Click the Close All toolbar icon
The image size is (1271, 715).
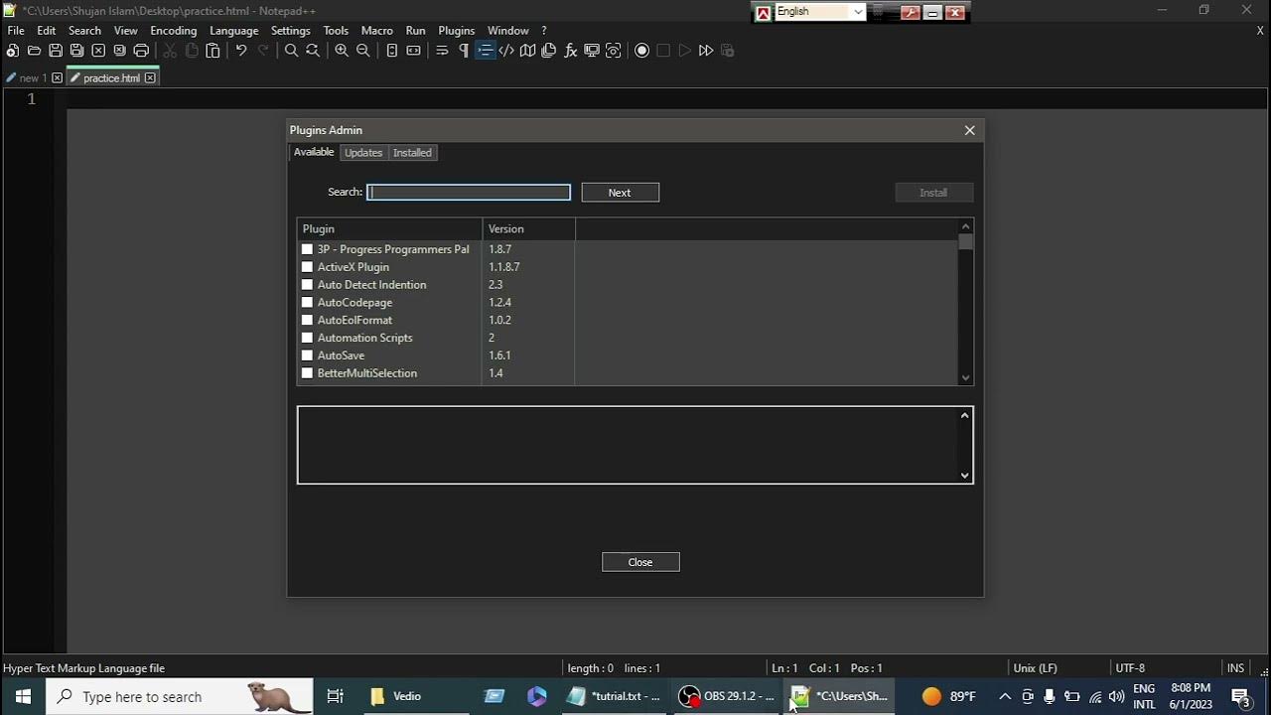click(119, 51)
